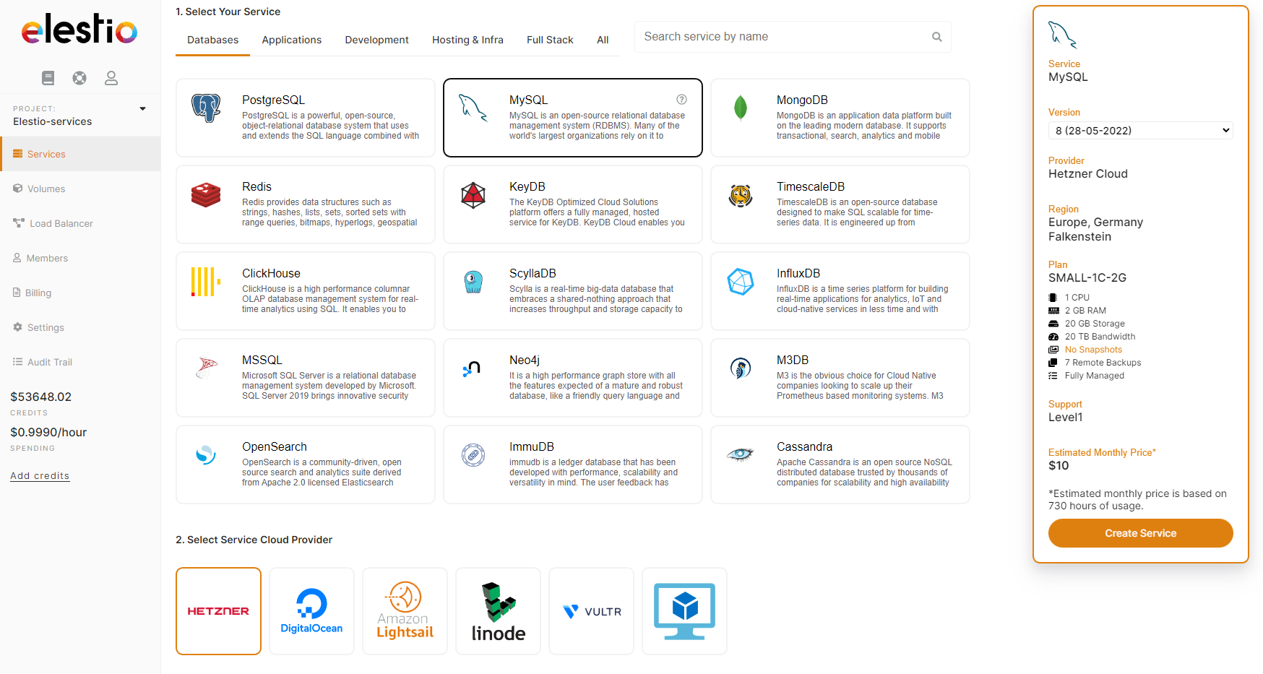Expand the project selector arrow
Screen dimensions: 1263x674
click(x=142, y=109)
